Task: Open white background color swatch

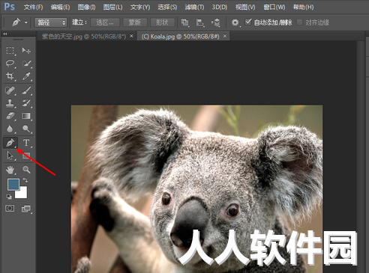Action: point(22,194)
